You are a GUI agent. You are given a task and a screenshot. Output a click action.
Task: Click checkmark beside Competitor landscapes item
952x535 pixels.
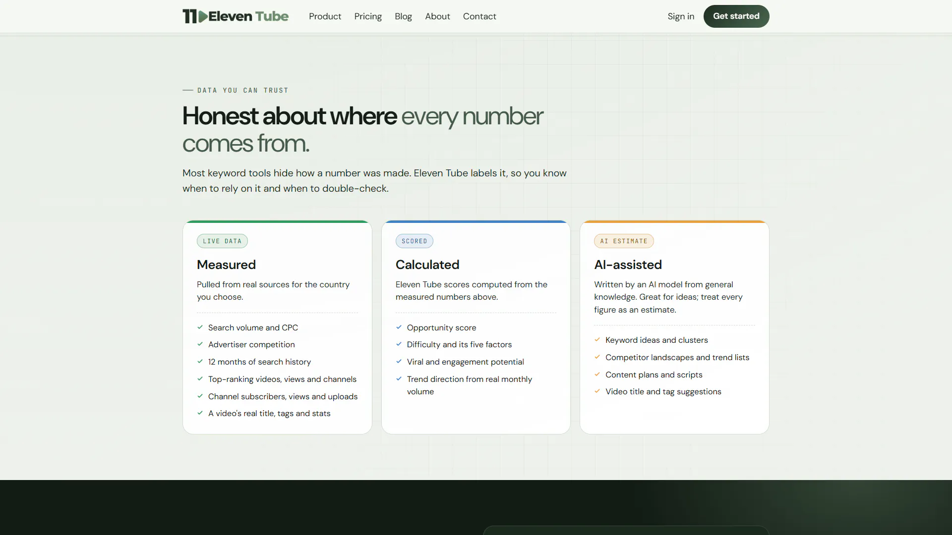[597, 357]
